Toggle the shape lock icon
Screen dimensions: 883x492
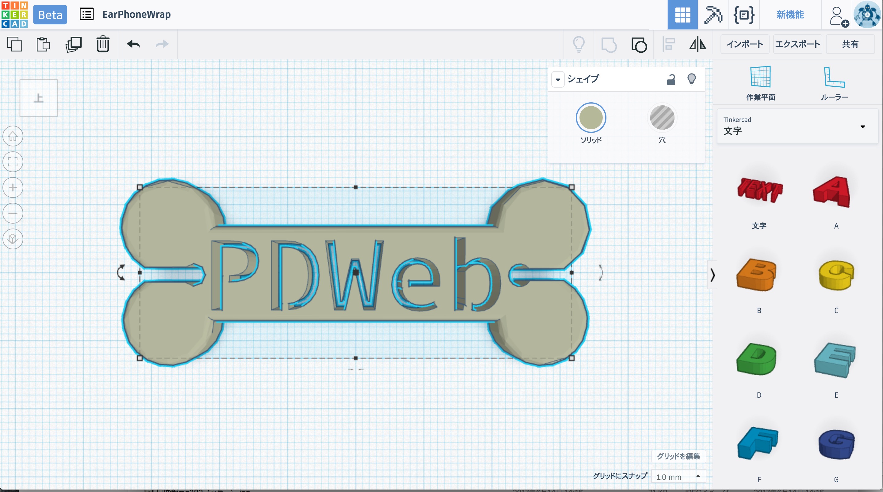pos(671,79)
